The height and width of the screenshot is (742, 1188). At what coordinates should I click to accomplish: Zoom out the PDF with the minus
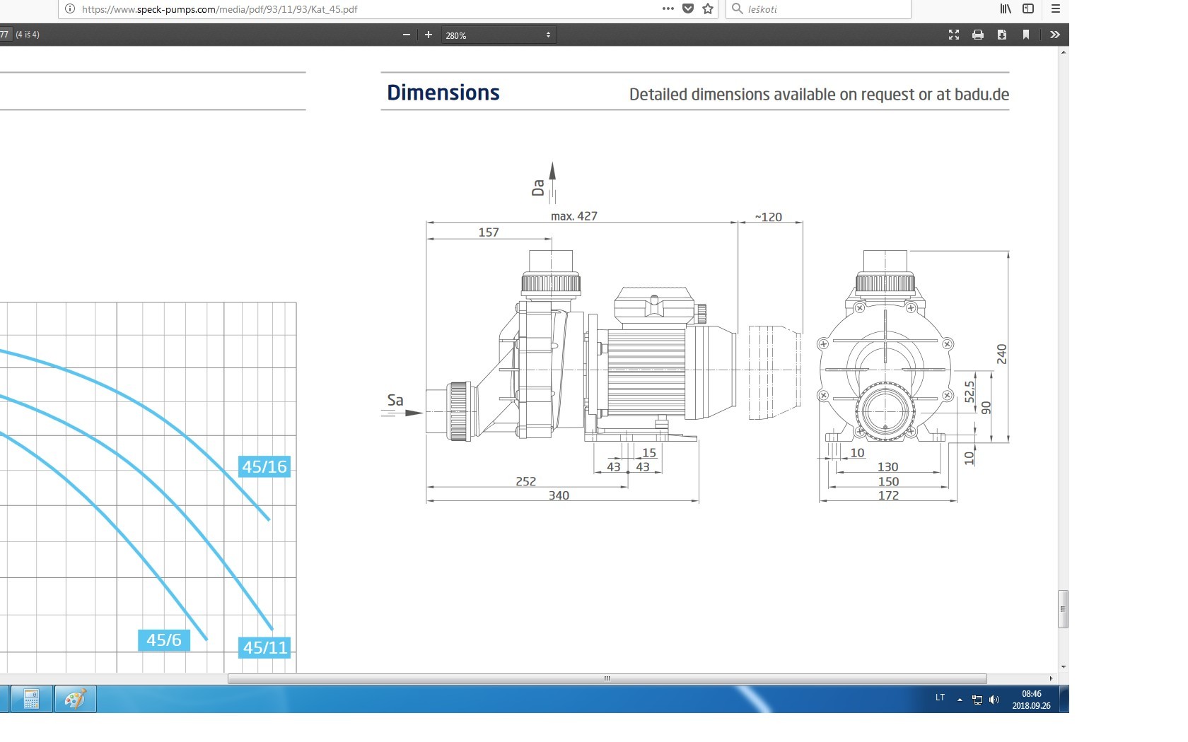tap(406, 35)
